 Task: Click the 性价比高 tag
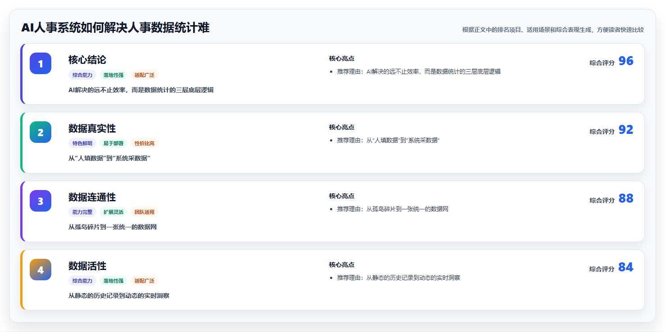pyautogui.click(x=145, y=144)
